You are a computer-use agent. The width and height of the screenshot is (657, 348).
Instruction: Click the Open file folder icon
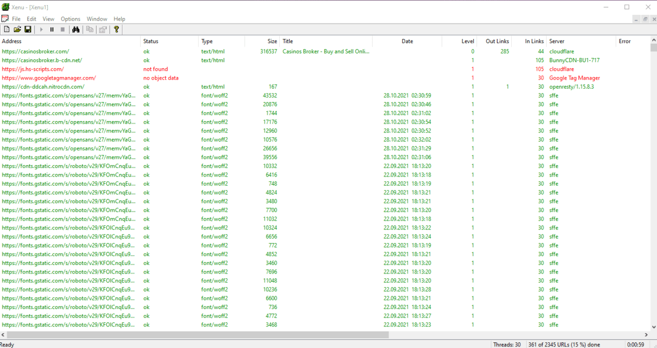[17, 30]
